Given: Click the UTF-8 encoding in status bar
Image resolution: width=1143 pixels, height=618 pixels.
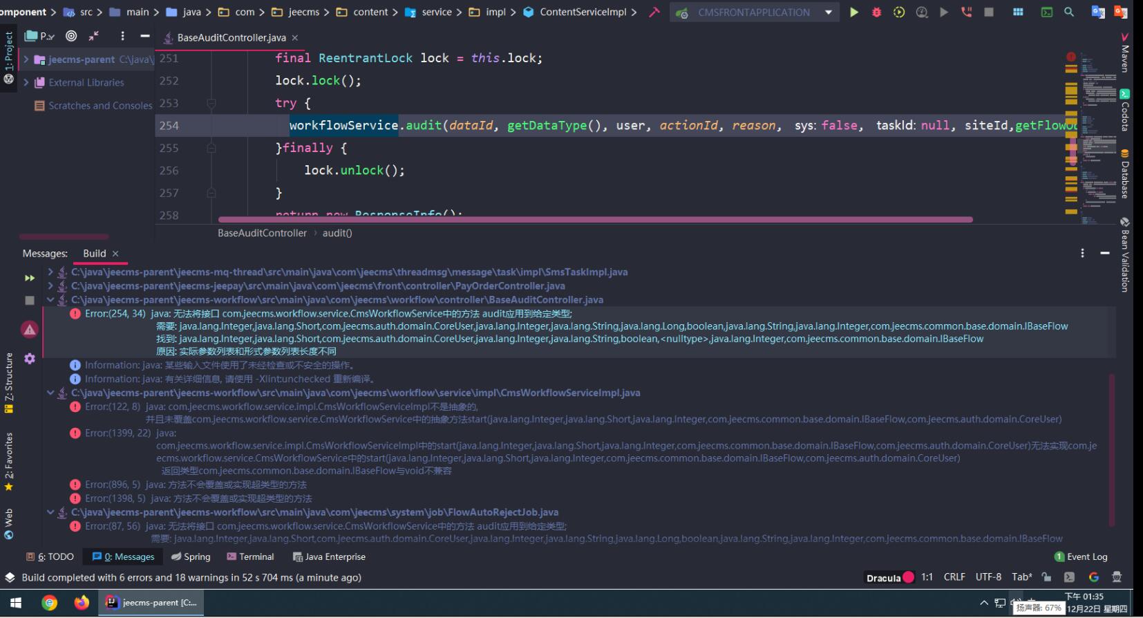Looking at the screenshot, I should pos(988,577).
